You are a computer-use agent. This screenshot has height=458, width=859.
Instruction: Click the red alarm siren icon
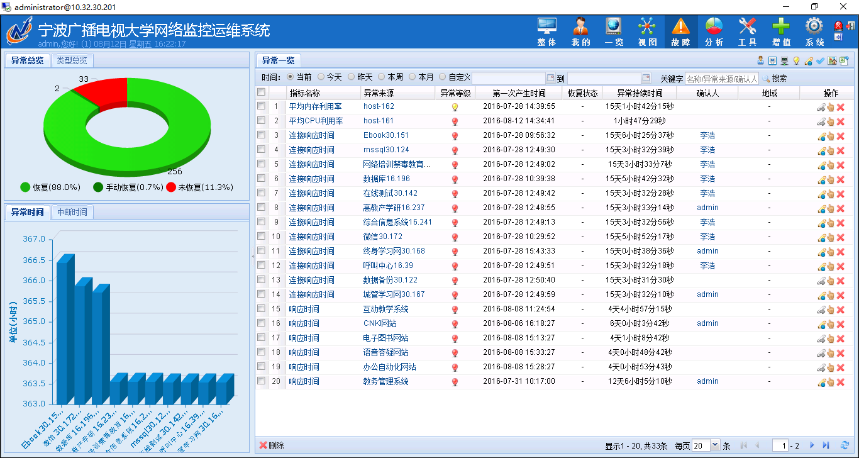point(838,26)
